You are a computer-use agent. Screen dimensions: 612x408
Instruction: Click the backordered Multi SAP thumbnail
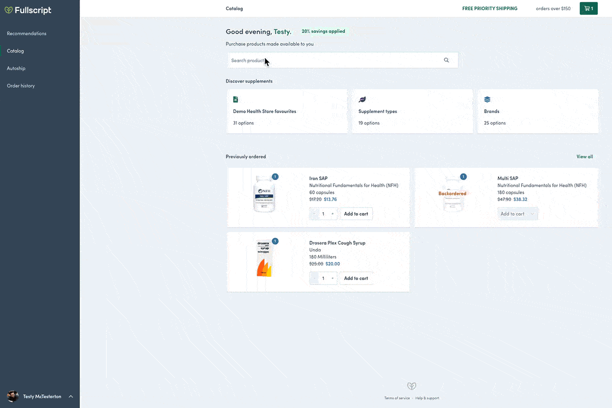coord(452,194)
